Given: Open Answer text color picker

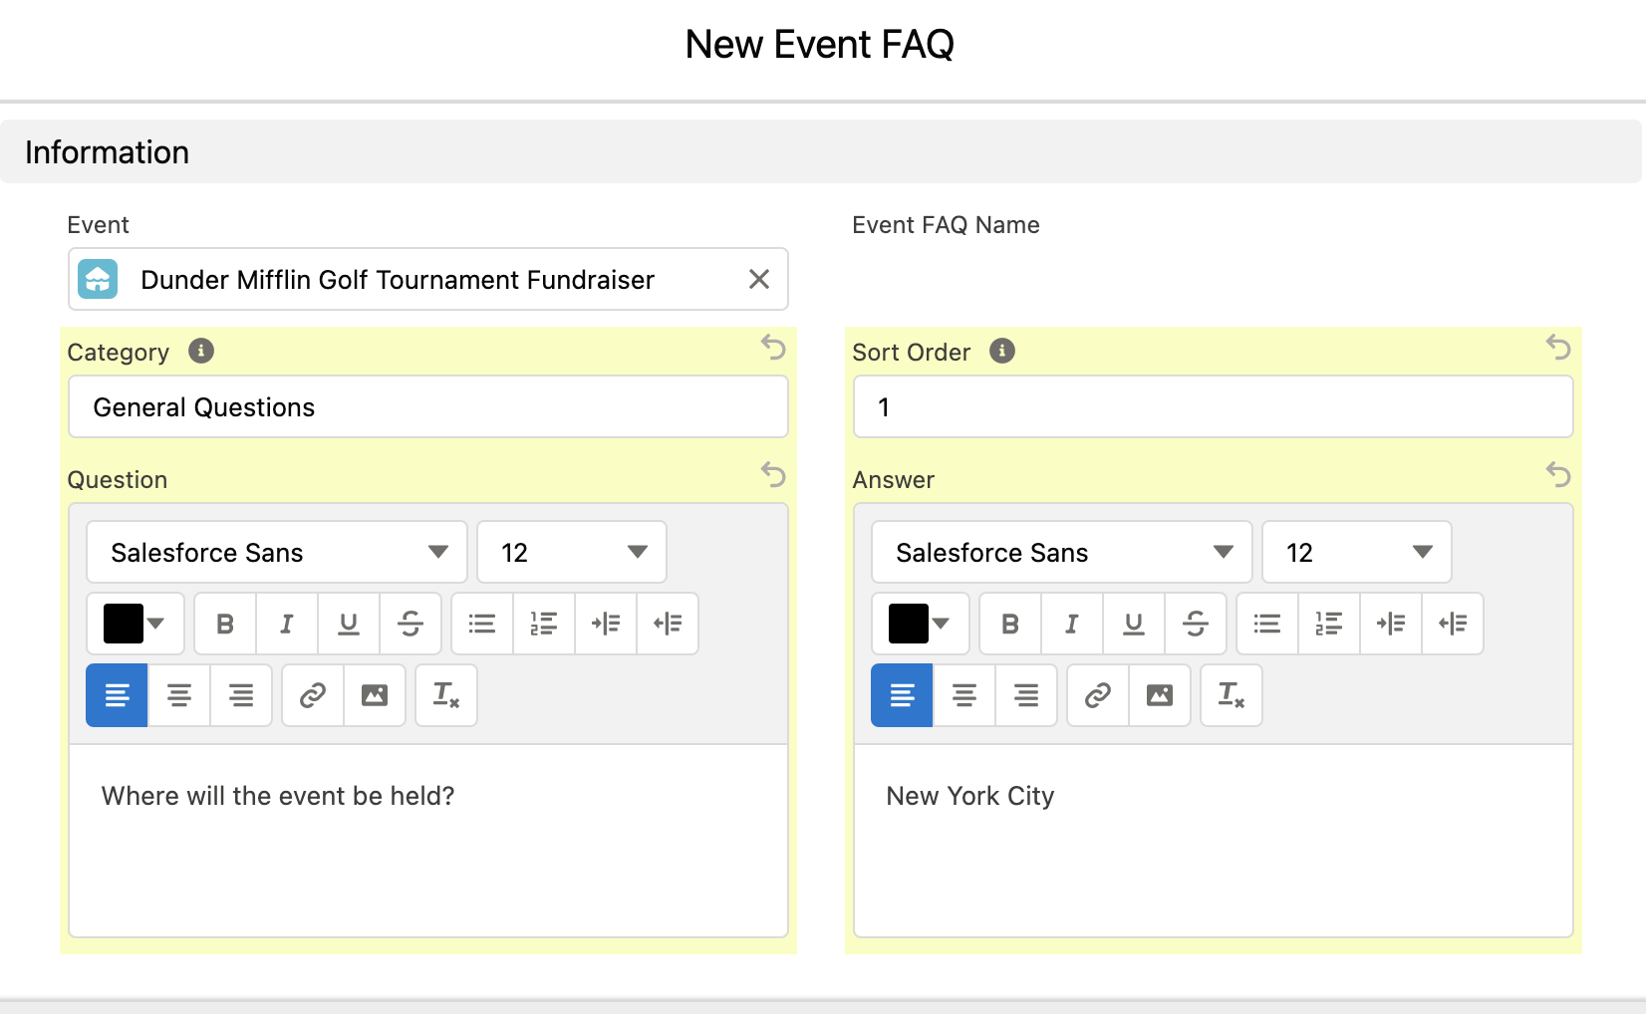Looking at the screenshot, I should [x=921, y=624].
